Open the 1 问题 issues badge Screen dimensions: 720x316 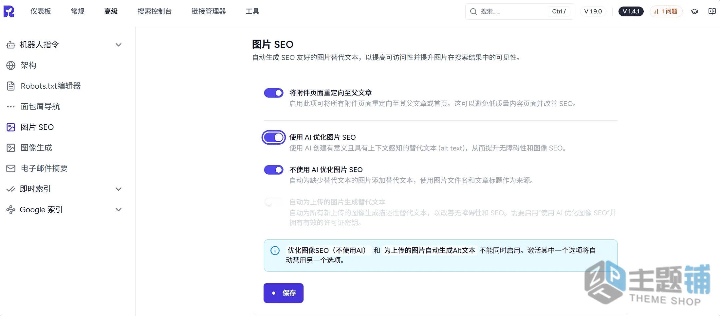click(666, 11)
